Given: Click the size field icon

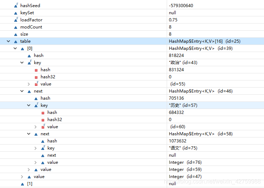Looking at the screenshot, I should (16, 35).
